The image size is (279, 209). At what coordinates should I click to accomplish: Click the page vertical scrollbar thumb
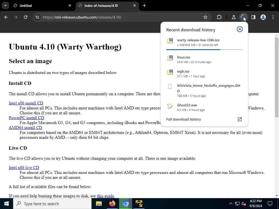(277, 77)
